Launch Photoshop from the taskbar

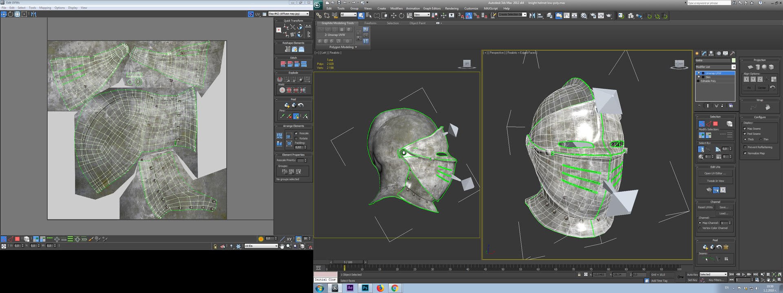[365, 288]
